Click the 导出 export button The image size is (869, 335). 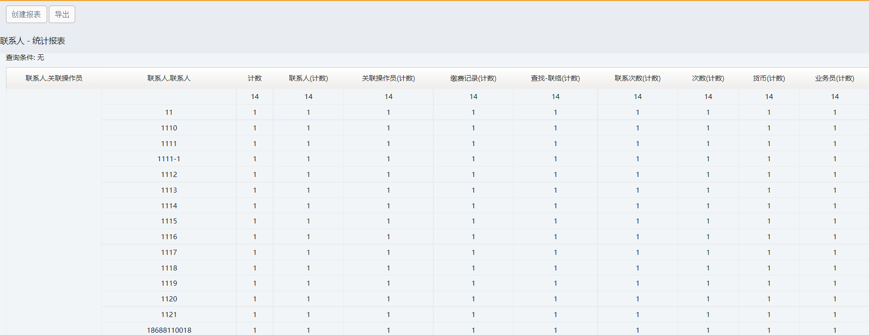pyautogui.click(x=62, y=14)
